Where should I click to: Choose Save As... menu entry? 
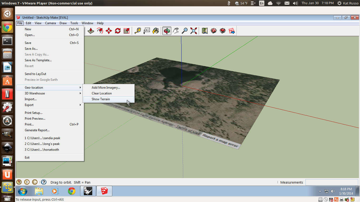coord(50,49)
